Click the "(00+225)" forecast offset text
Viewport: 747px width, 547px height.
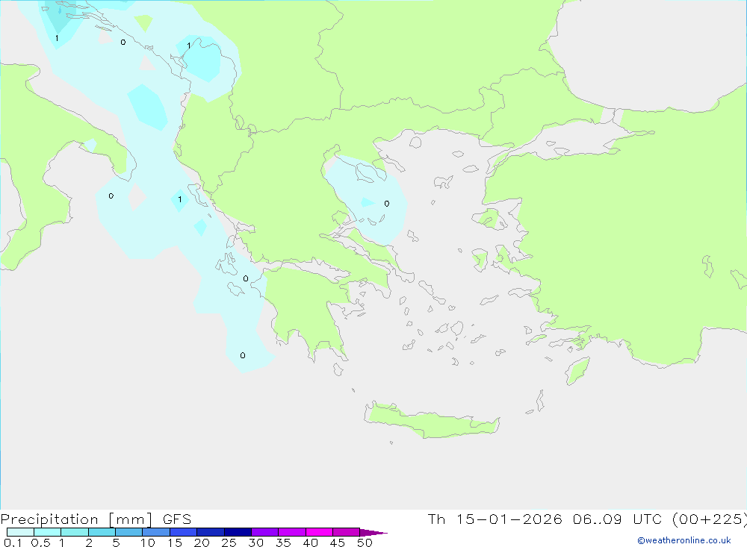click(710, 519)
